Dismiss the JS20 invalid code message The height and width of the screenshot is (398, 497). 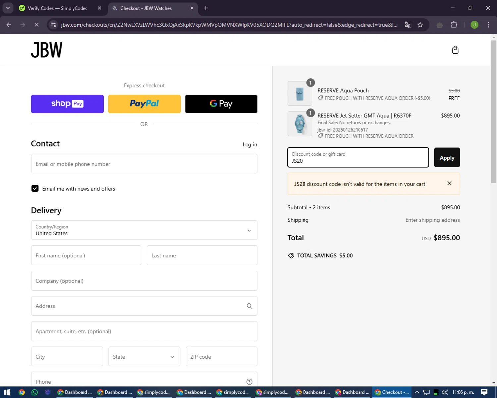(x=449, y=183)
